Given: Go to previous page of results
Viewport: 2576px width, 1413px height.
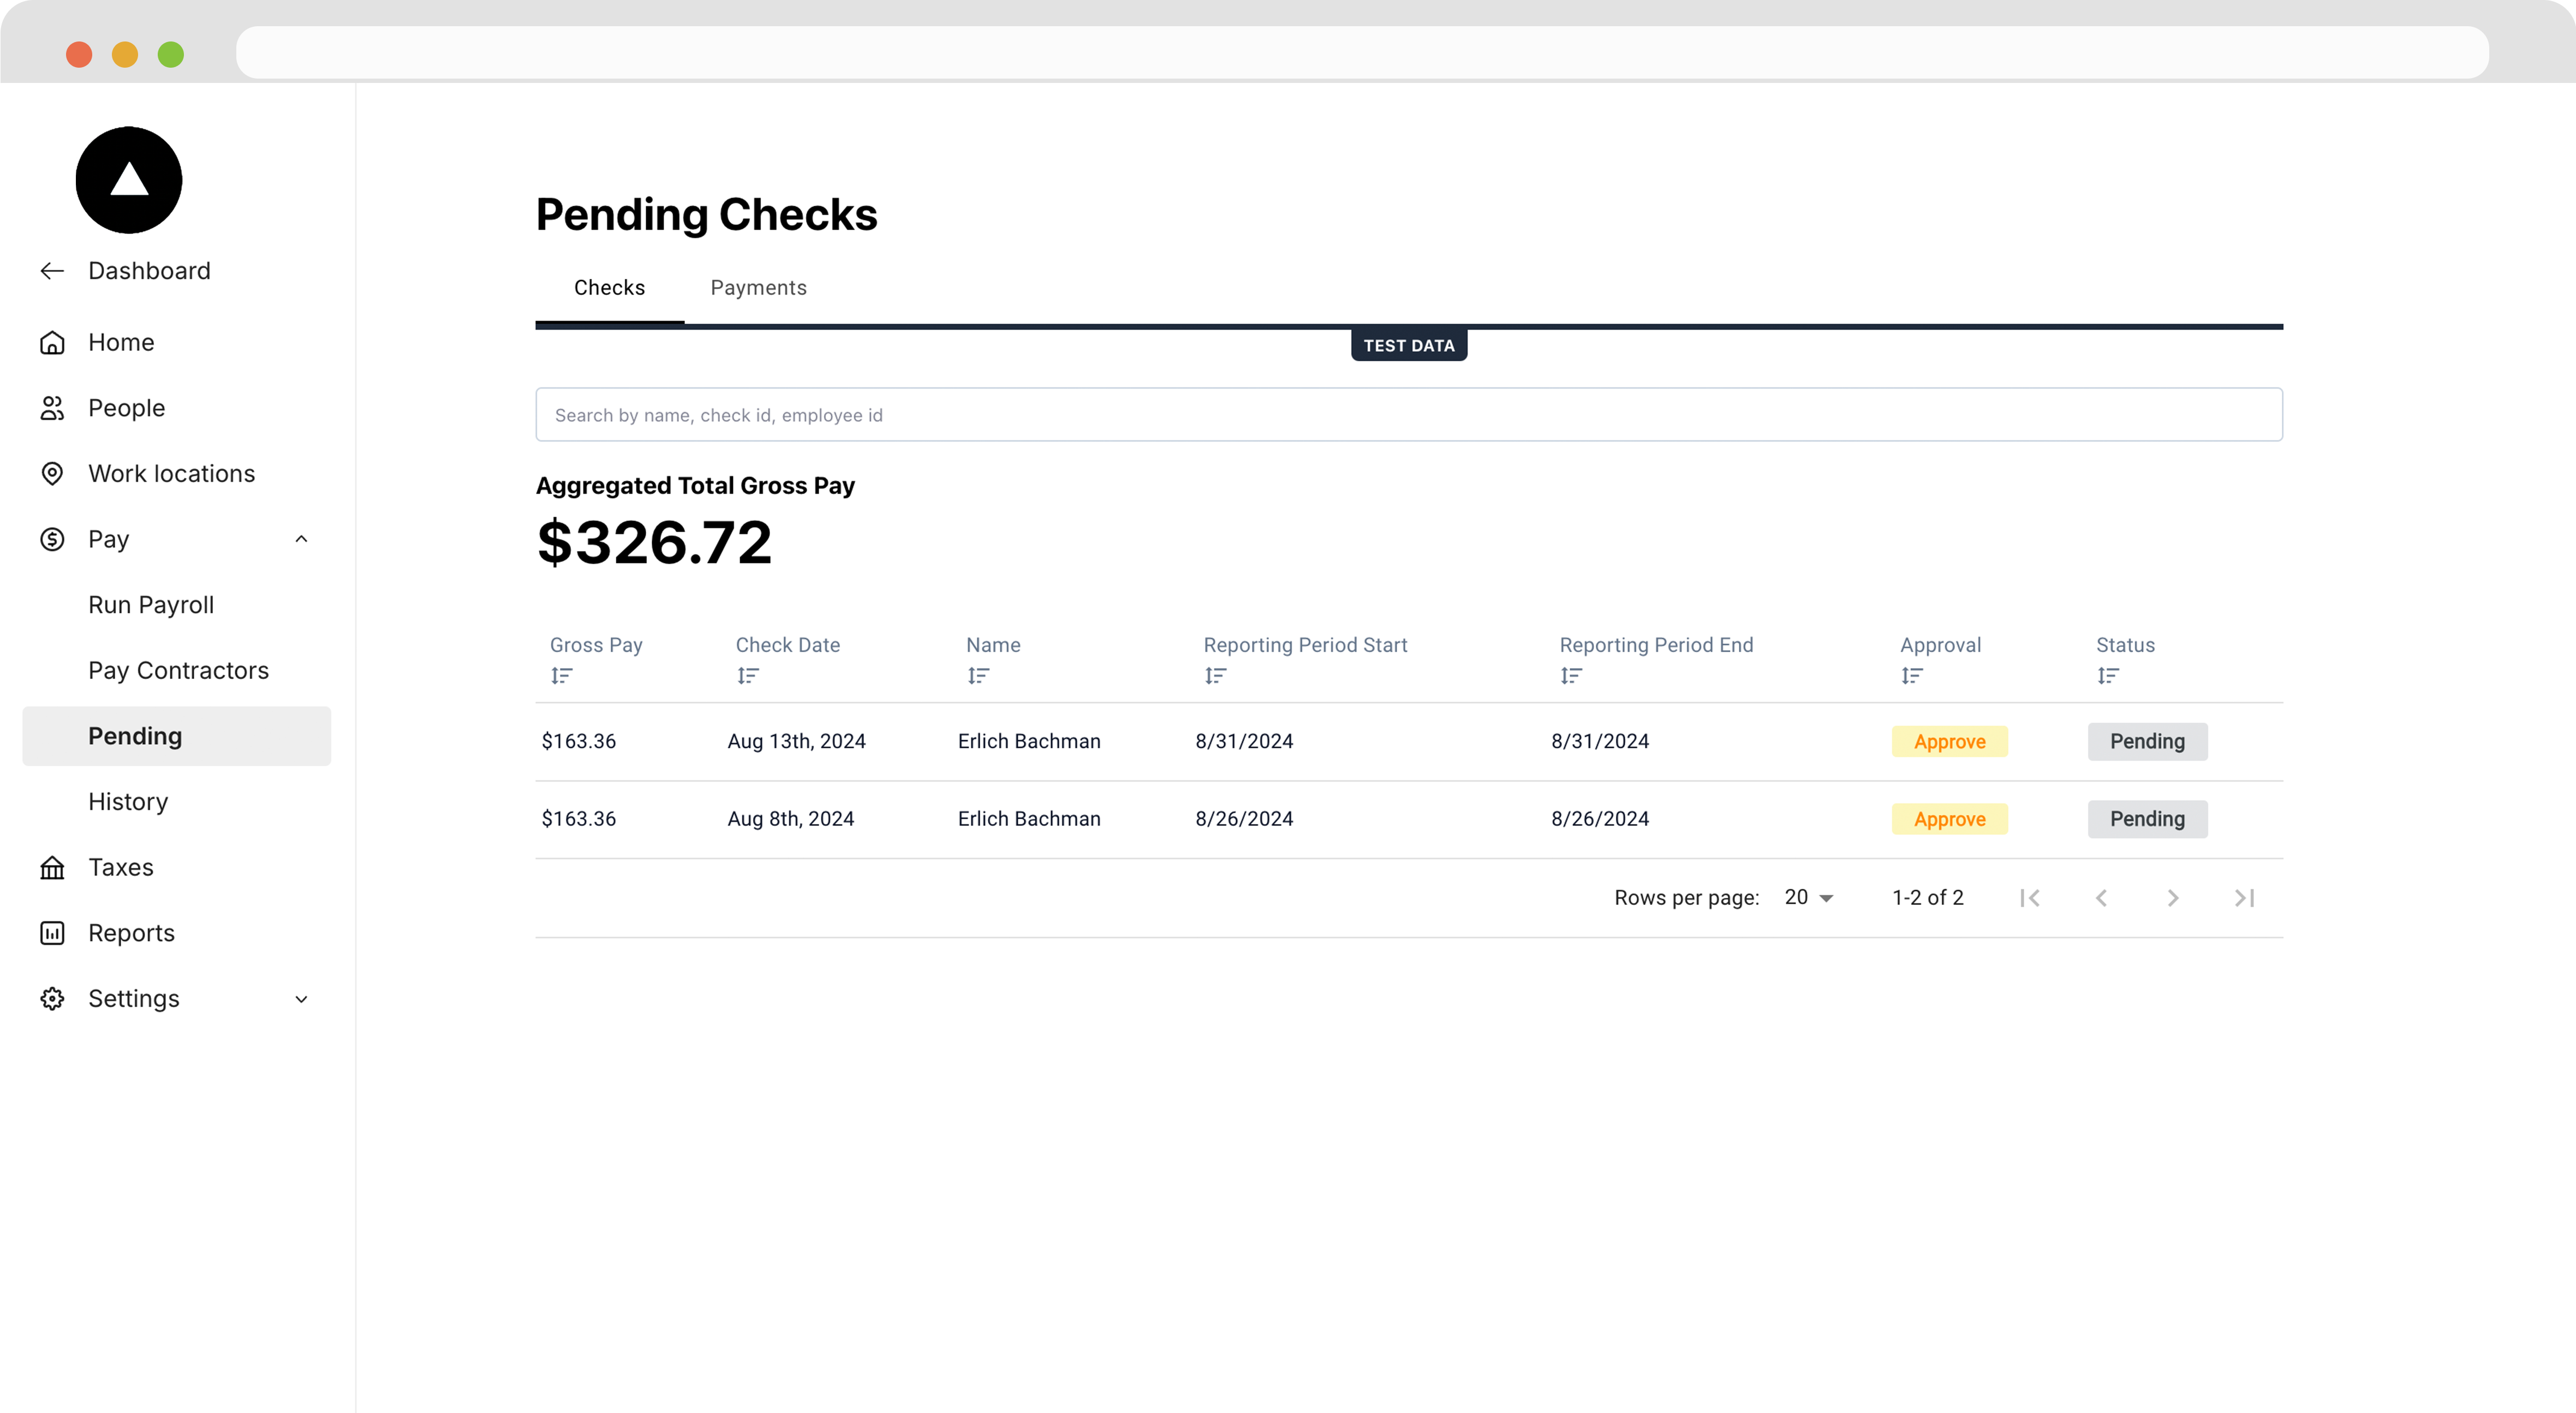Looking at the screenshot, I should [2102, 898].
